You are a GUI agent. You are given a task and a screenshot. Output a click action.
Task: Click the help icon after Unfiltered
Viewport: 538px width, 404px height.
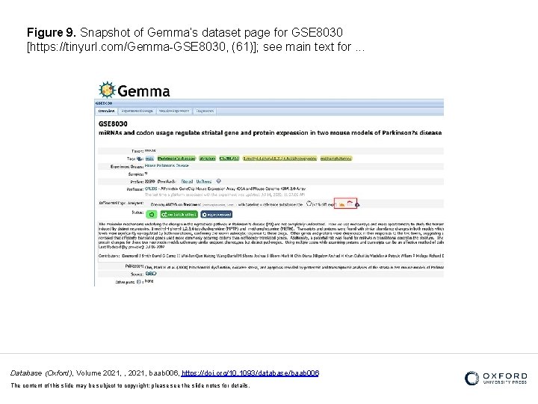coord(218,181)
